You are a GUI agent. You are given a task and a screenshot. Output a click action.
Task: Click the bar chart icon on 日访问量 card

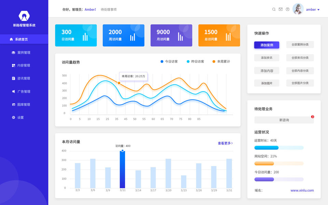point(85,37)
